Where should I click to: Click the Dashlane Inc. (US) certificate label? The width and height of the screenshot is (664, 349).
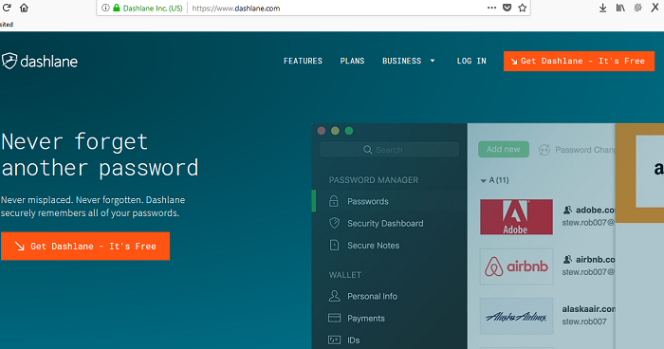click(153, 8)
